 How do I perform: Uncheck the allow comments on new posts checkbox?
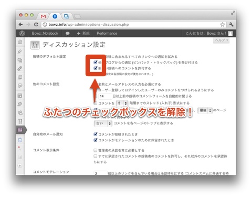(96, 68)
